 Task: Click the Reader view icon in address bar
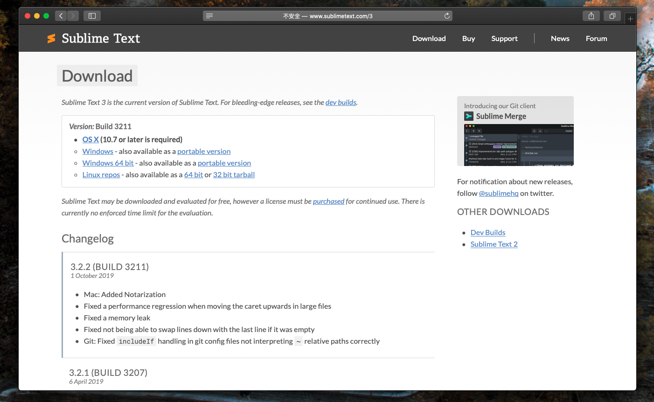point(209,16)
